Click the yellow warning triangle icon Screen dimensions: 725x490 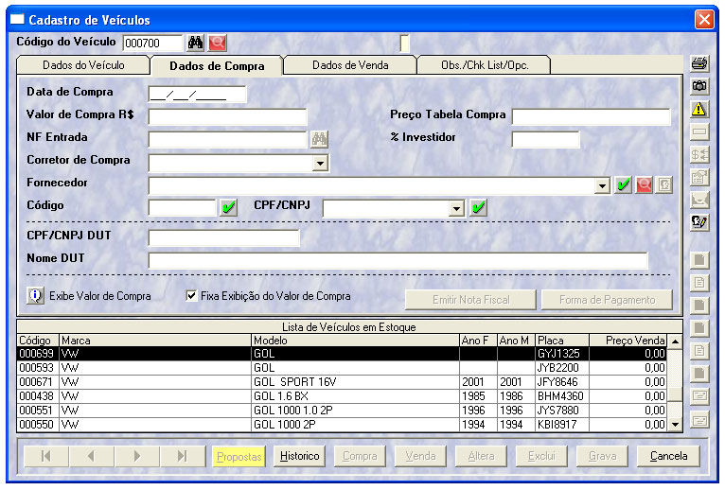pyautogui.click(x=699, y=109)
